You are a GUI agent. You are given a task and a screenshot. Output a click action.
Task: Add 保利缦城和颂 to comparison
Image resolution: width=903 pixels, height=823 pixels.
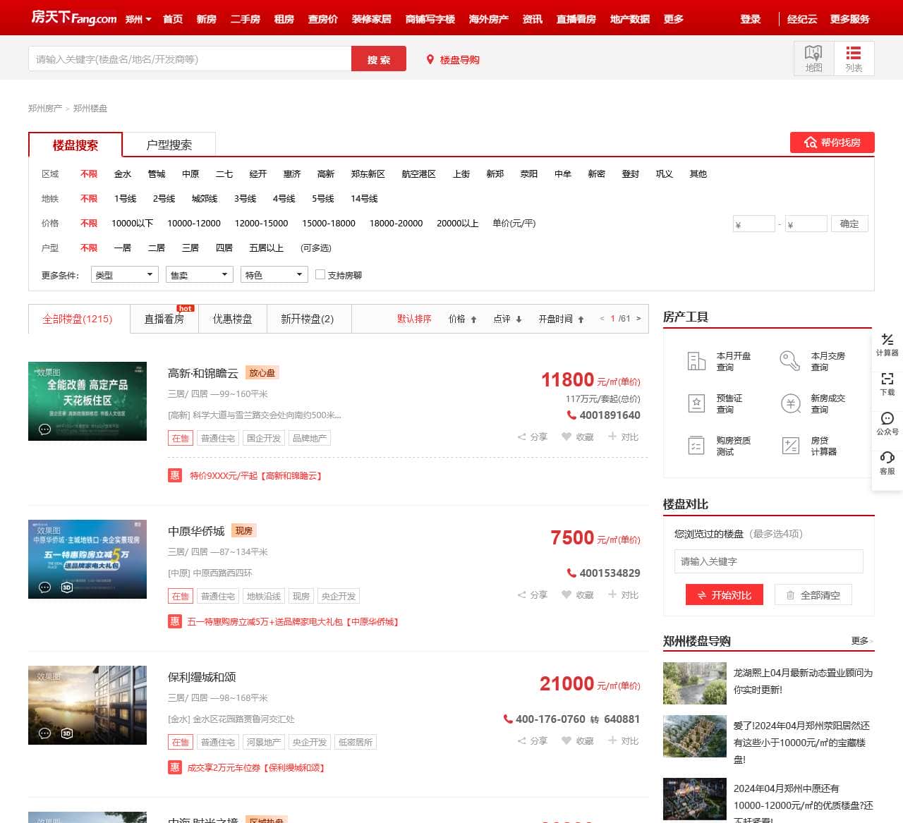623,741
